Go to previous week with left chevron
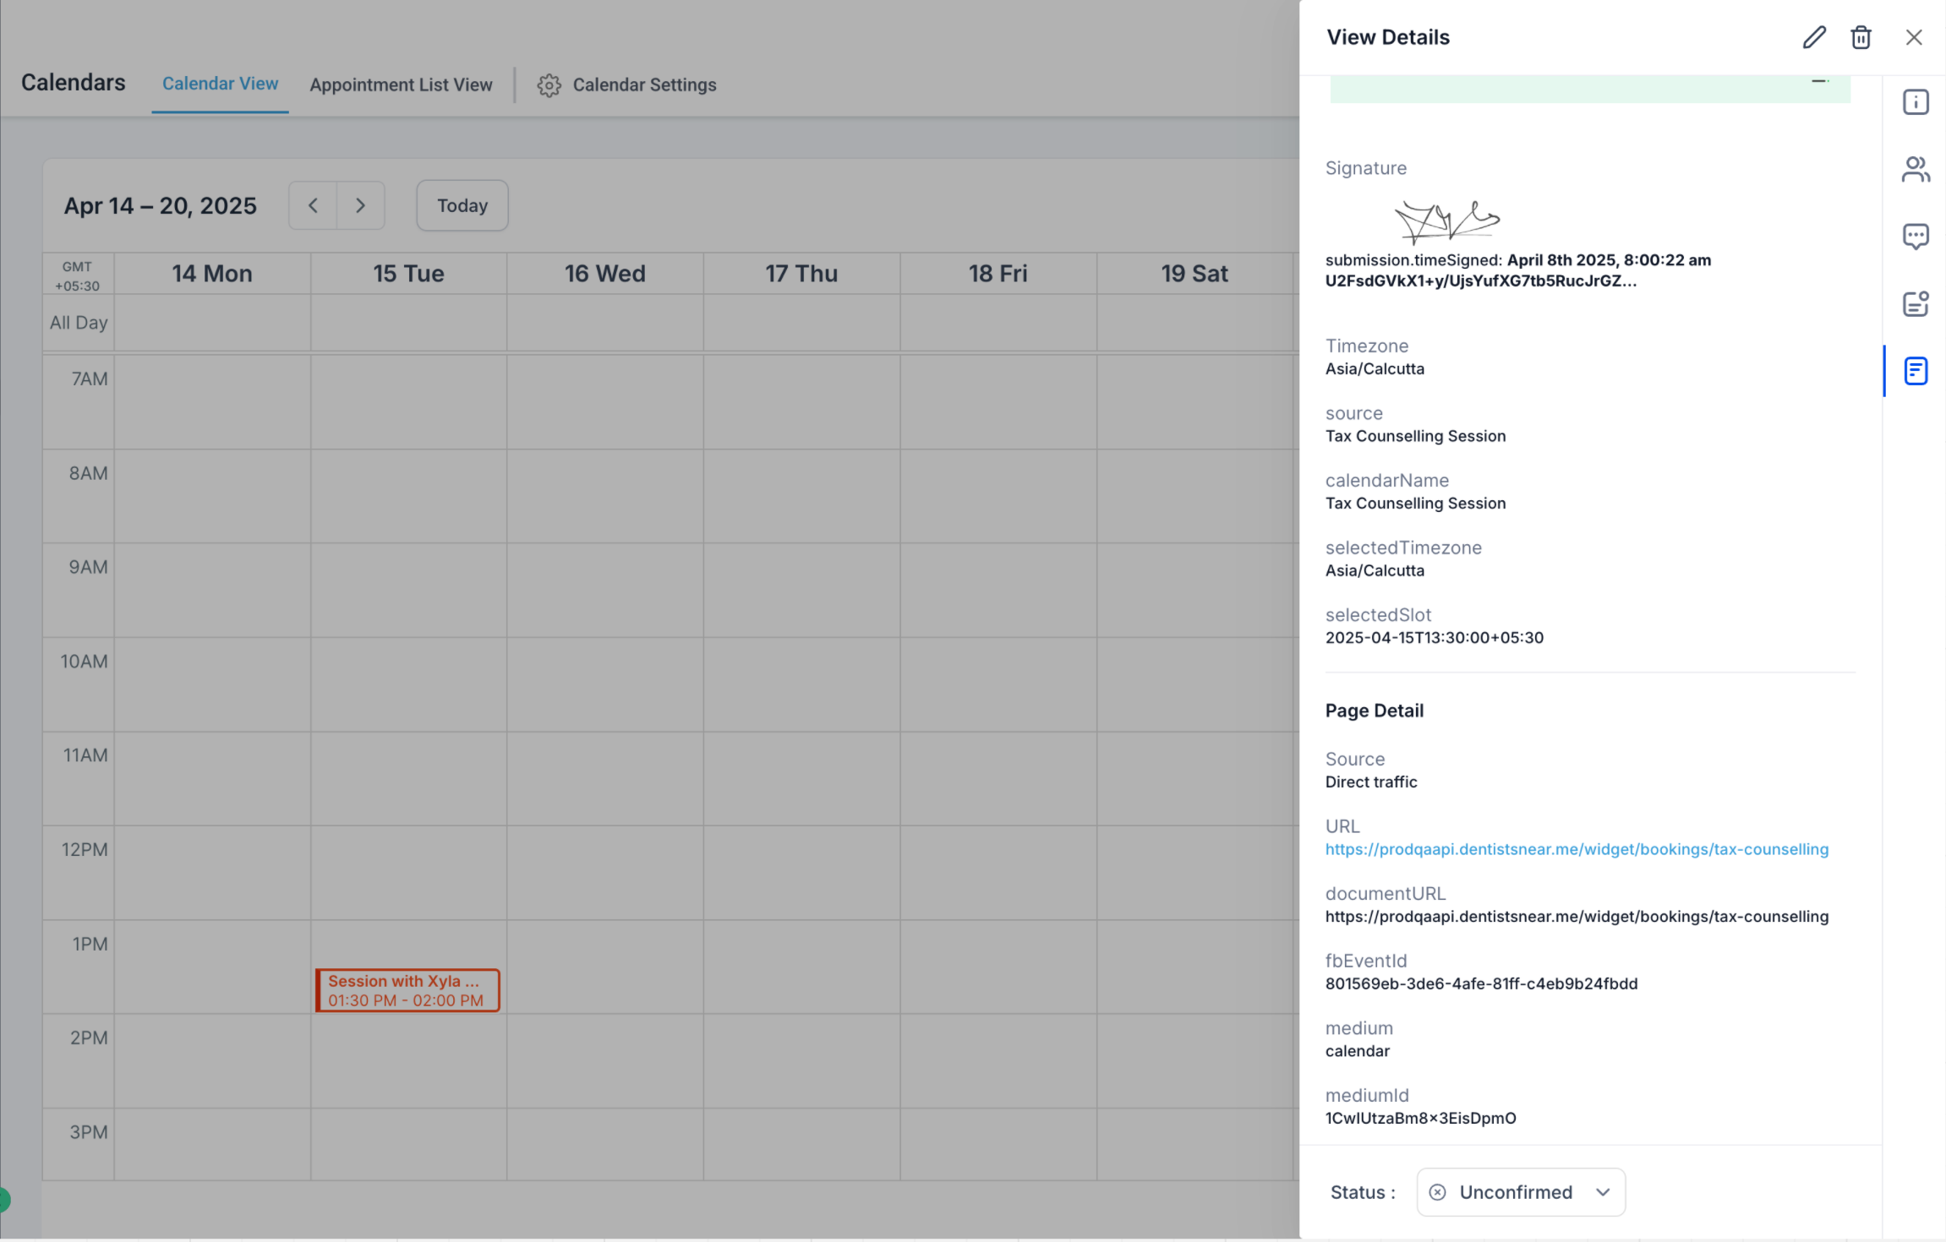 (x=313, y=205)
